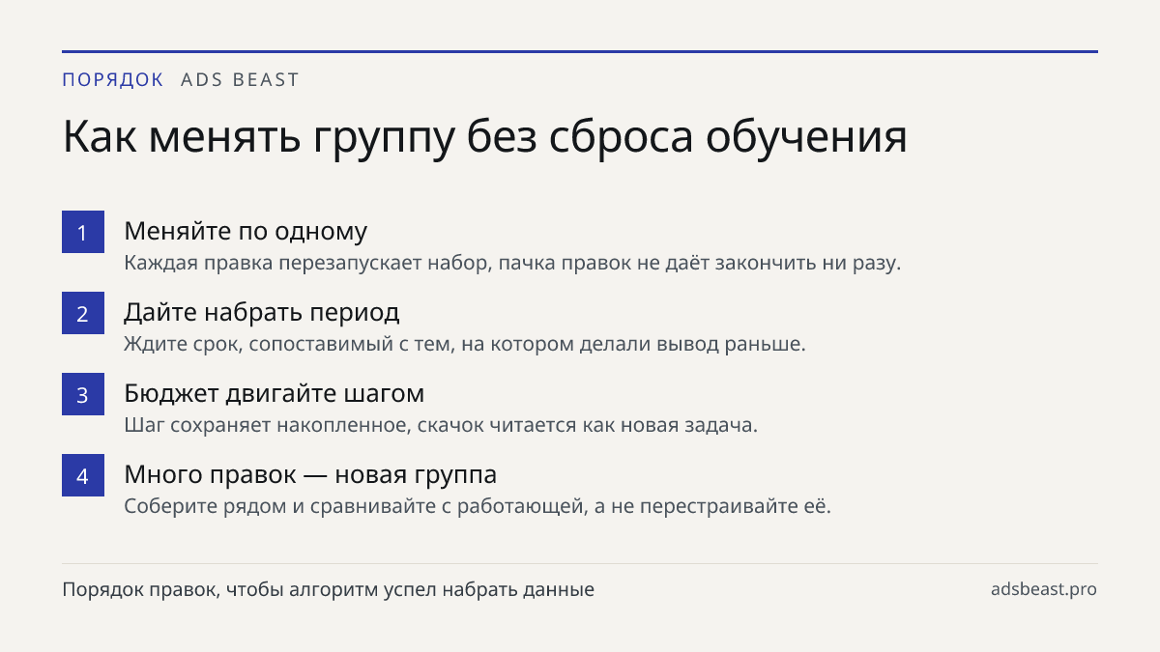Screen dimensions: 1160x652
Task: Click the line starting 'Ждите срок, сопоставимый'
Action: tap(465, 344)
